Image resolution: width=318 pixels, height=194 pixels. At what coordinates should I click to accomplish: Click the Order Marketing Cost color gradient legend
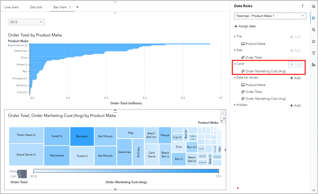[x=126, y=171]
